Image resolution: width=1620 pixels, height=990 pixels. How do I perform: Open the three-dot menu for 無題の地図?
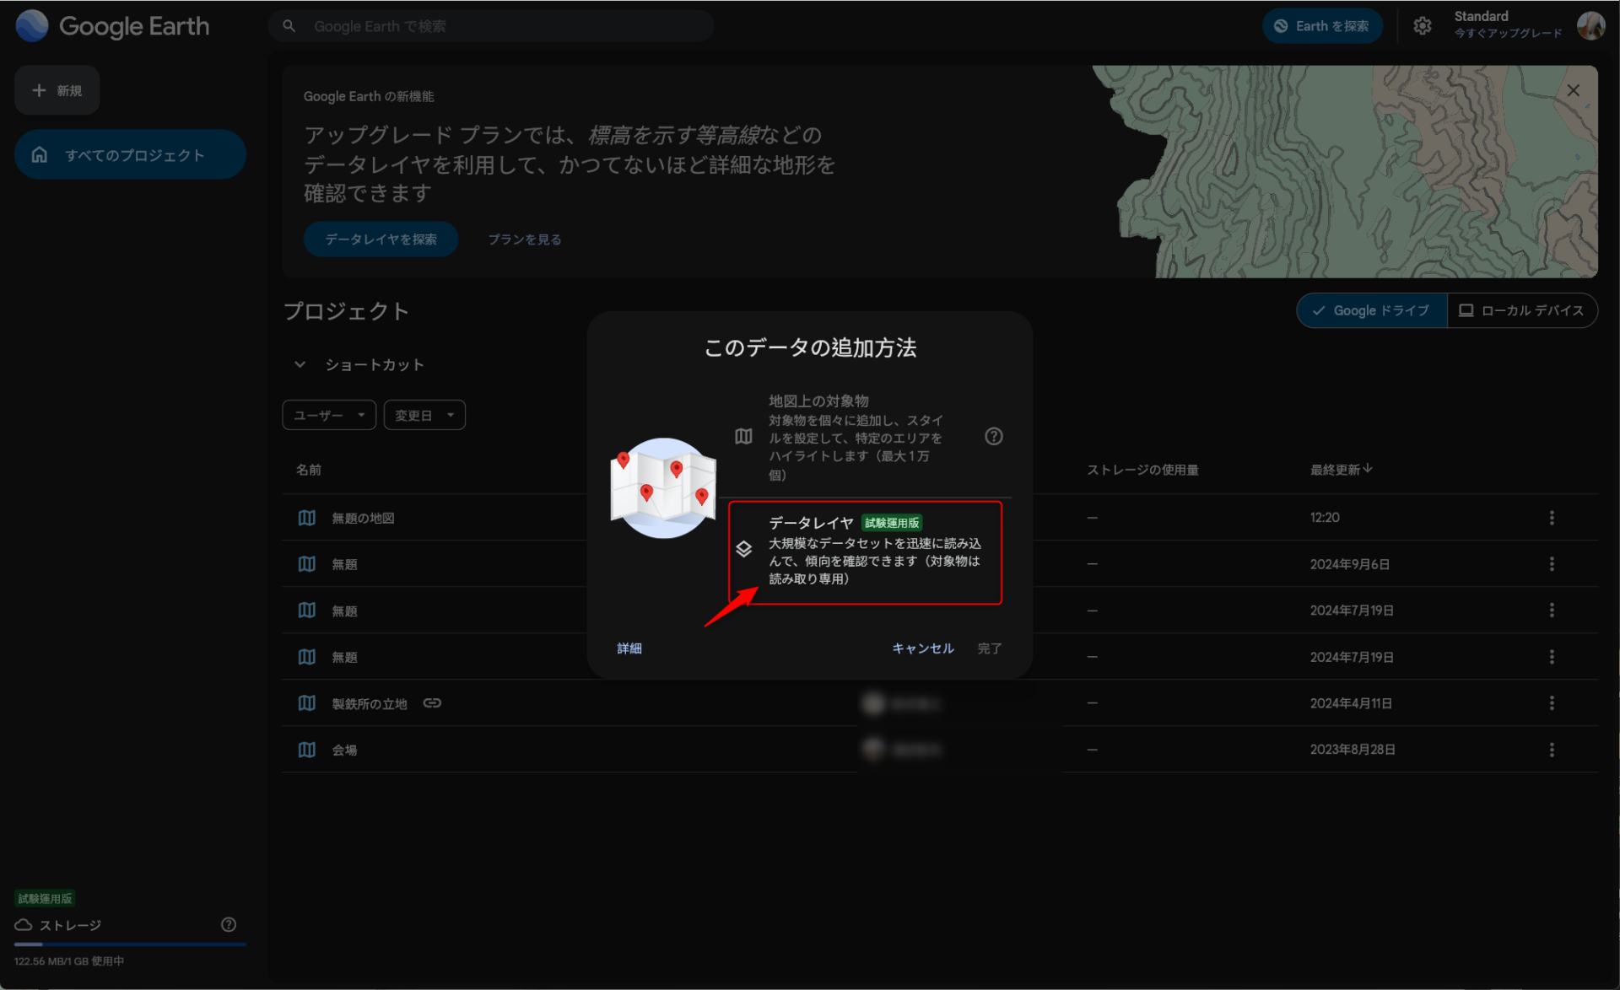pyautogui.click(x=1551, y=518)
